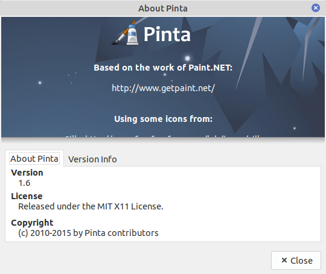
Task: Click the MIT X11 License text
Action: click(91, 206)
